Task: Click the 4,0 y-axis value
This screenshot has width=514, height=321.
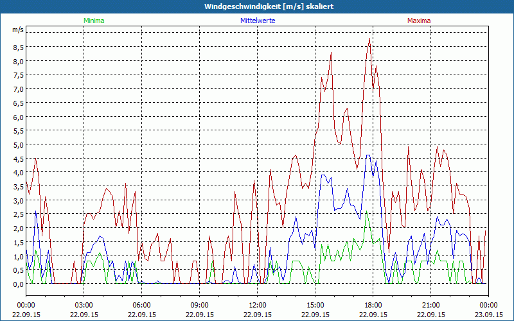Action: (x=18, y=173)
